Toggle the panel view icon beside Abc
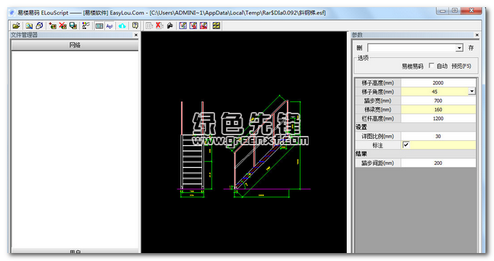Image resolution: width=494 pixels, height=261 pixels. [x=99, y=26]
